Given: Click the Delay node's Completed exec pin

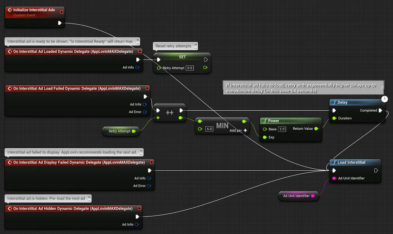Looking at the screenshot, I should point(380,111).
